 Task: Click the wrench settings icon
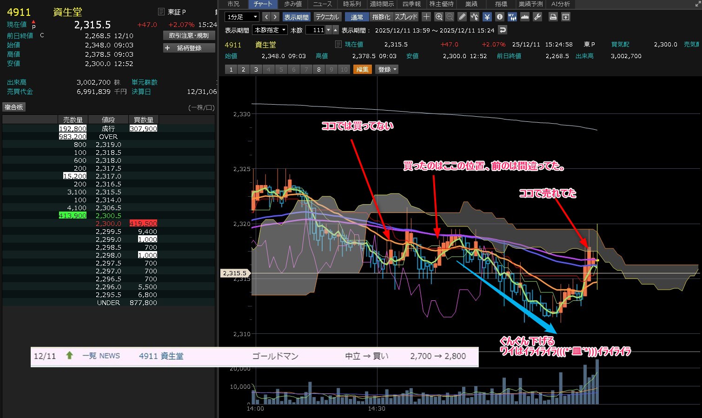pyautogui.click(x=537, y=17)
